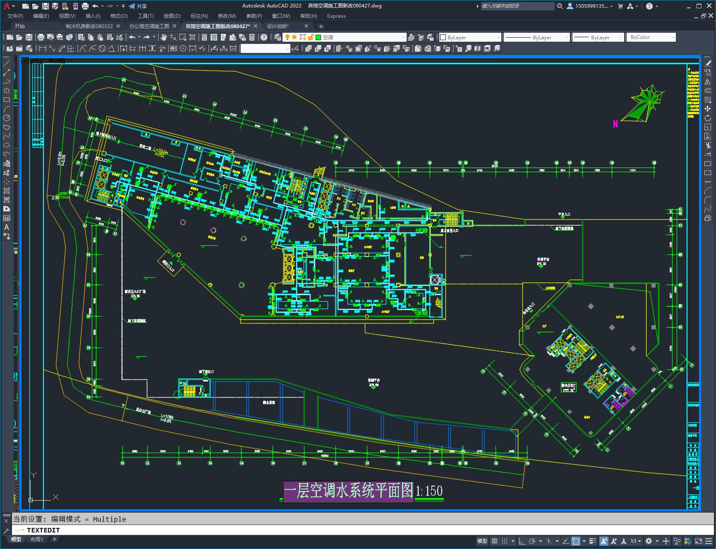Image resolution: width=716 pixels, height=549 pixels.
Task: Click the Help question mark icon in the standard toolbar
Action: click(264, 37)
